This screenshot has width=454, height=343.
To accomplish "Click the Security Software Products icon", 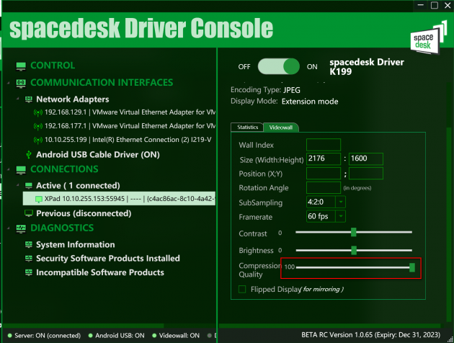I will point(29,258).
